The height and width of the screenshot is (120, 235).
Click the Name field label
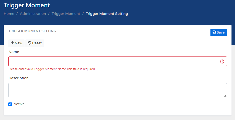(14, 52)
